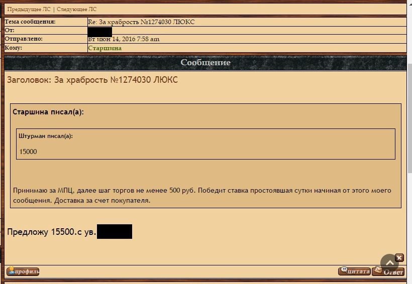412x284 pixels.
Task: Click subject Re: За храбрость №1274030 ЛЮКС
Action: tap(141, 22)
